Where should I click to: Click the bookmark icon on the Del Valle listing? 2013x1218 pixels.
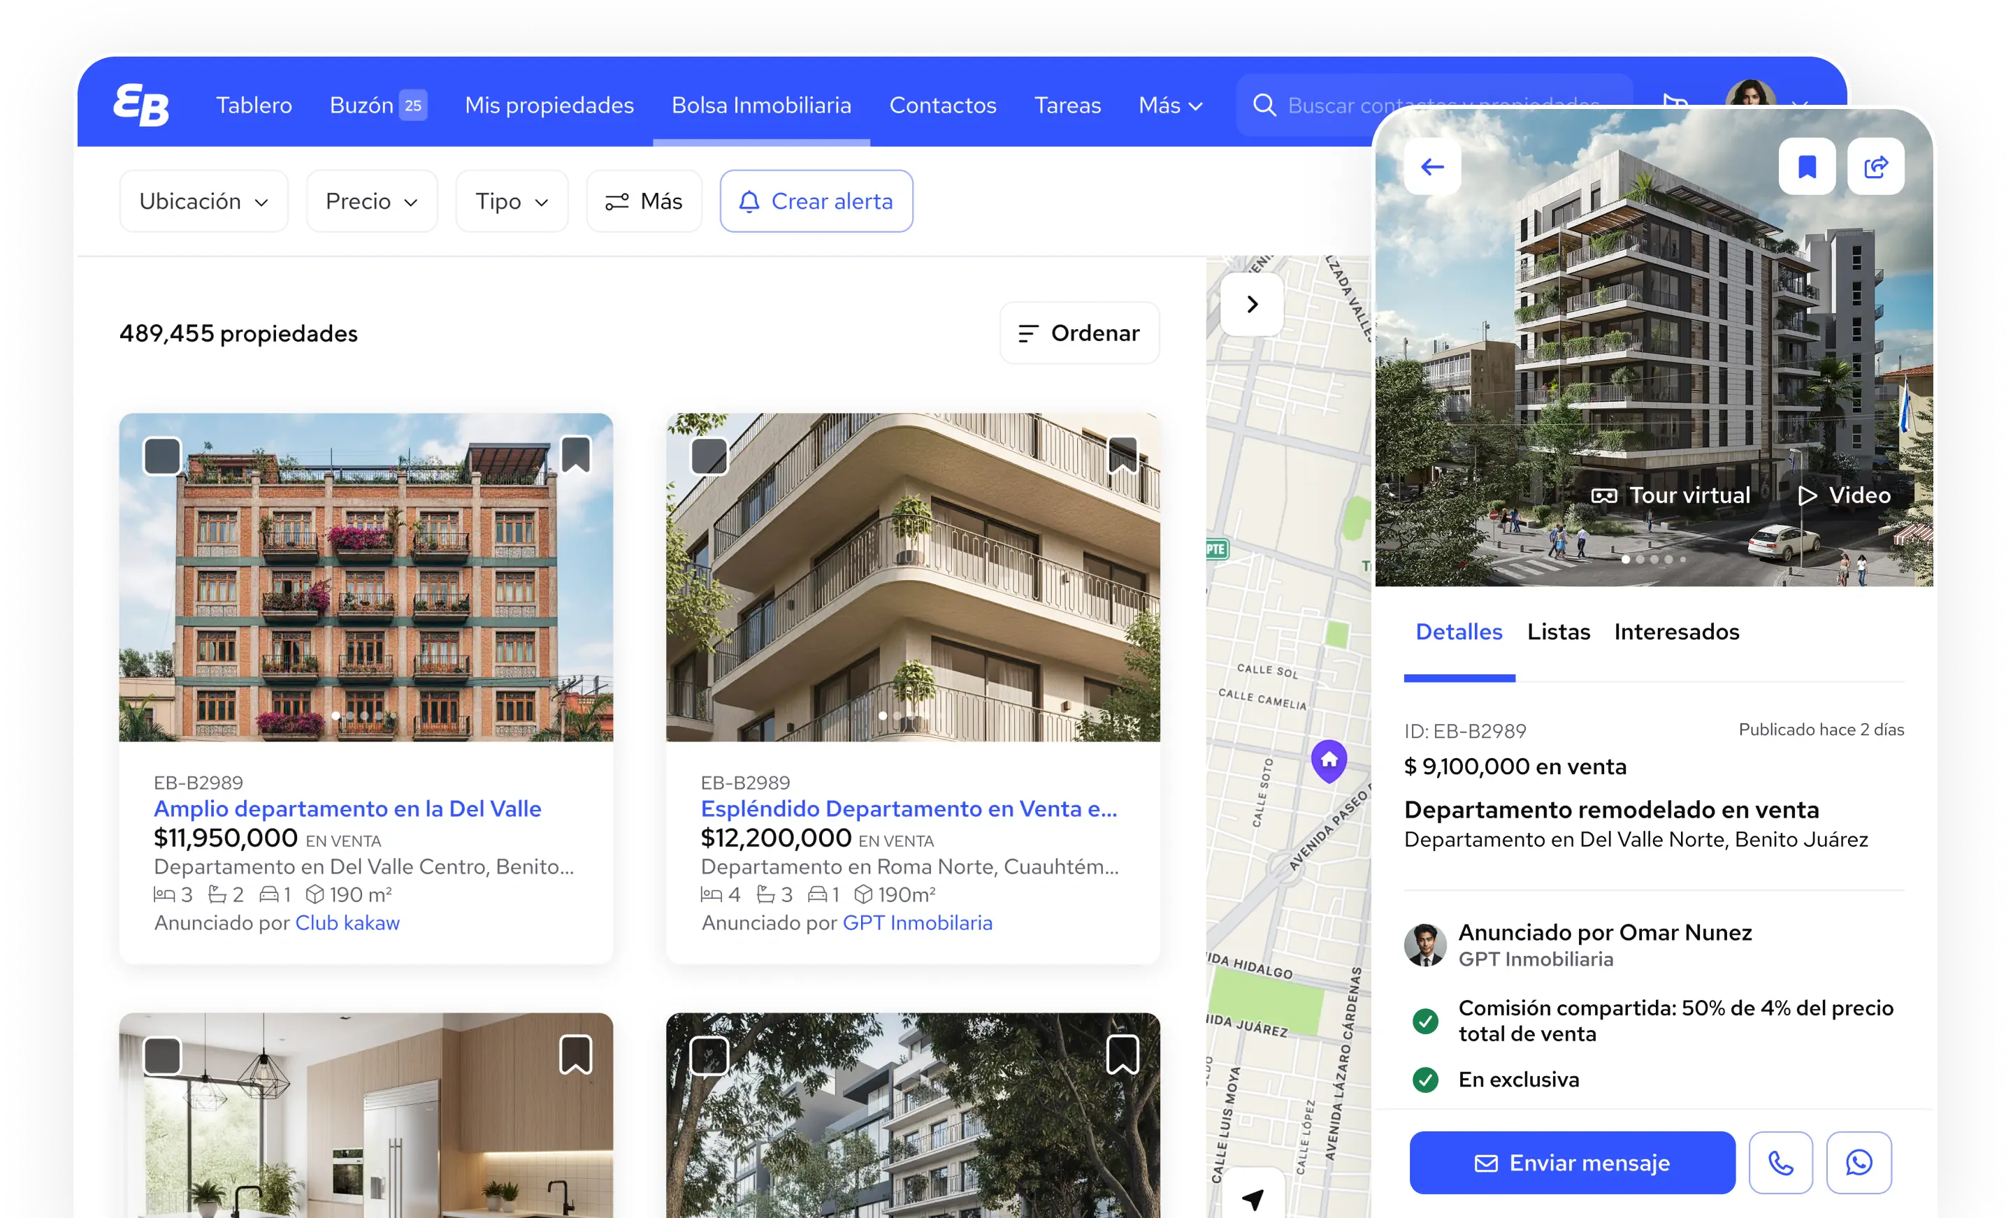577,456
